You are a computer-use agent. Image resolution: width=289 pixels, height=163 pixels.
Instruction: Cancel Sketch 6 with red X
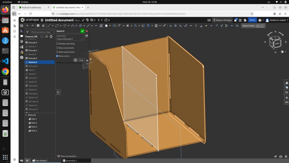click(x=87, y=31)
